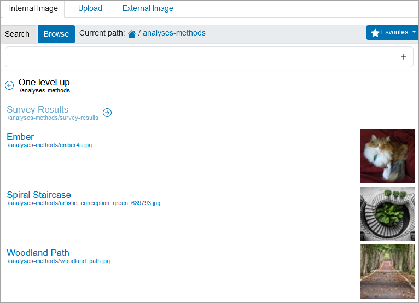
Task: Open Survey Results folder via arrow icon
Action: (x=107, y=113)
